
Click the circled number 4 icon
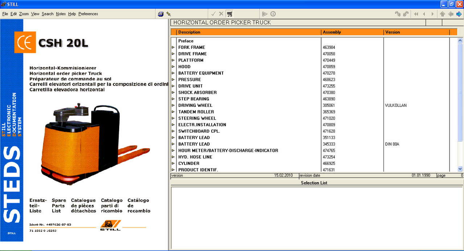pyautogui.click(x=273, y=14)
